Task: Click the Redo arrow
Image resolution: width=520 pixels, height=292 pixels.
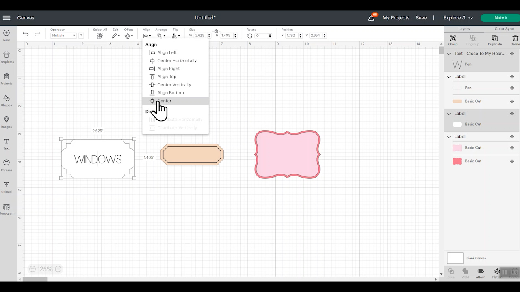Action: click(x=37, y=34)
